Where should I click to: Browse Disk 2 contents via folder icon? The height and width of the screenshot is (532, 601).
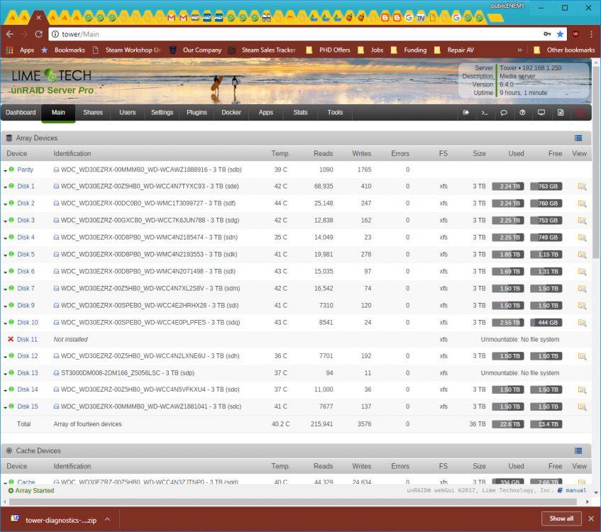point(583,204)
